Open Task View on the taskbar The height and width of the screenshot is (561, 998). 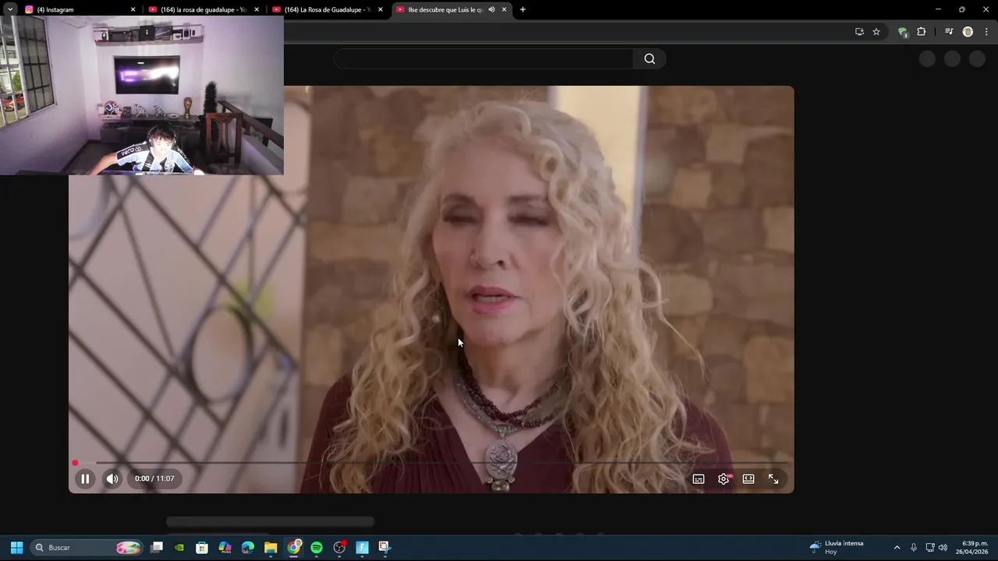[157, 548]
